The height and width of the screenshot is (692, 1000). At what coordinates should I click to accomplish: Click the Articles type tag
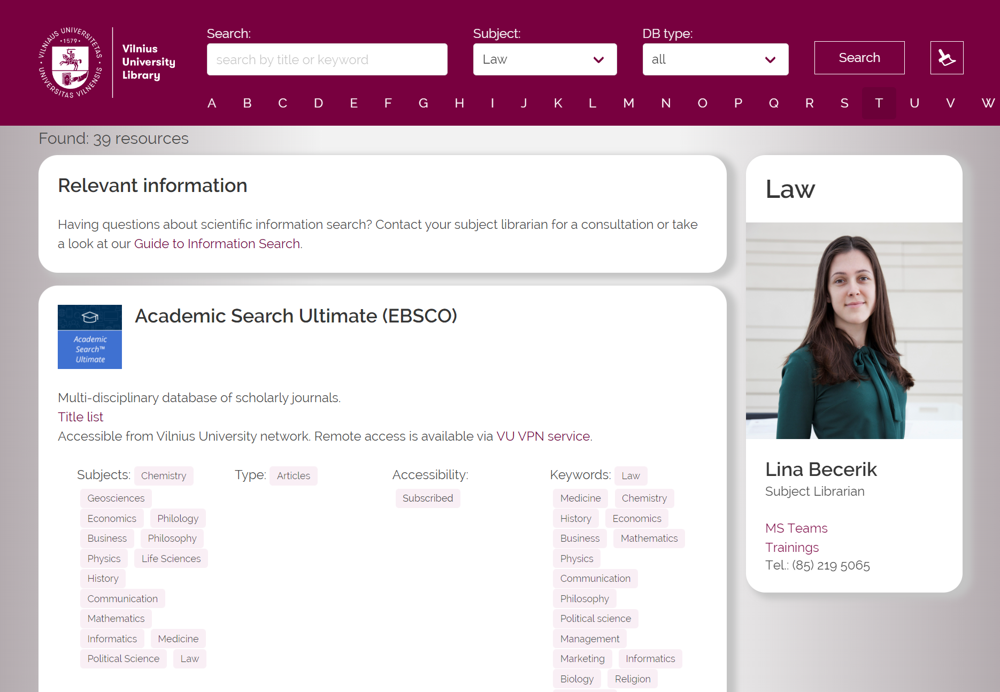point(293,476)
